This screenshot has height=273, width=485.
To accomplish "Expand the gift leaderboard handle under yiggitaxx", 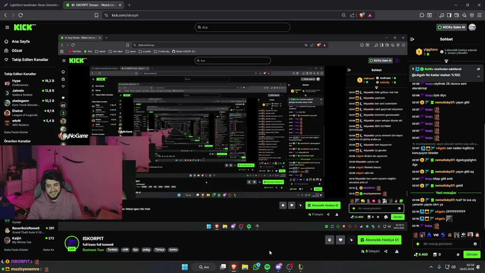I will [446, 61].
